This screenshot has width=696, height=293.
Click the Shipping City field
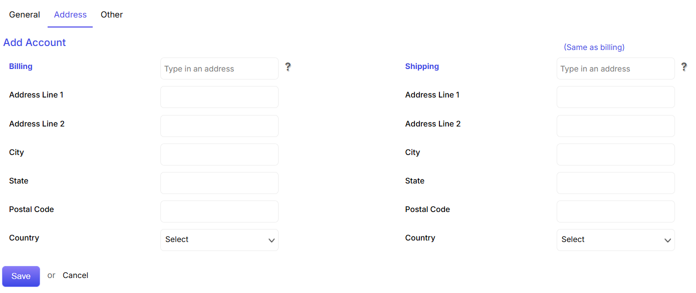click(x=616, y=154)
